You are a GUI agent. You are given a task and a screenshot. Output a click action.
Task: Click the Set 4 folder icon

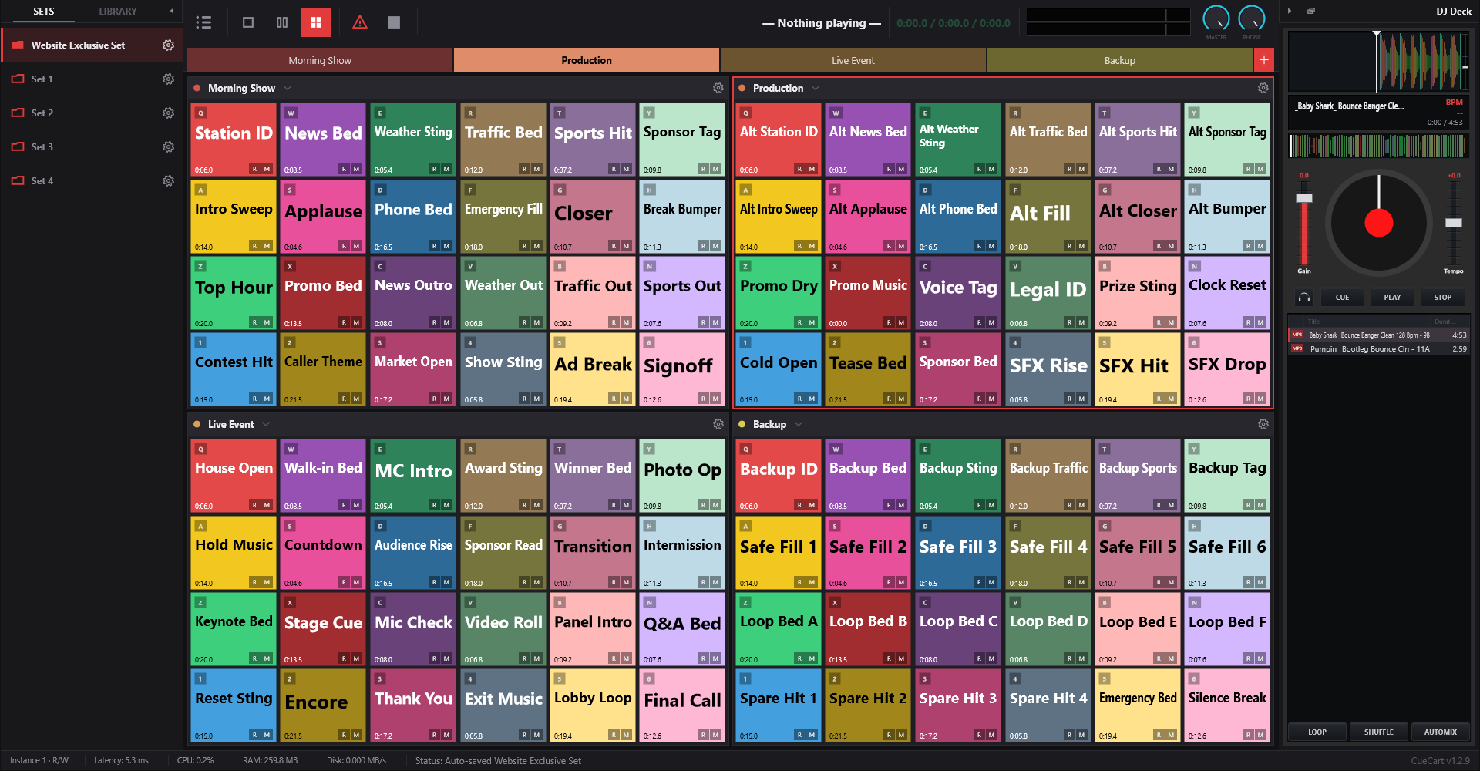18,181
